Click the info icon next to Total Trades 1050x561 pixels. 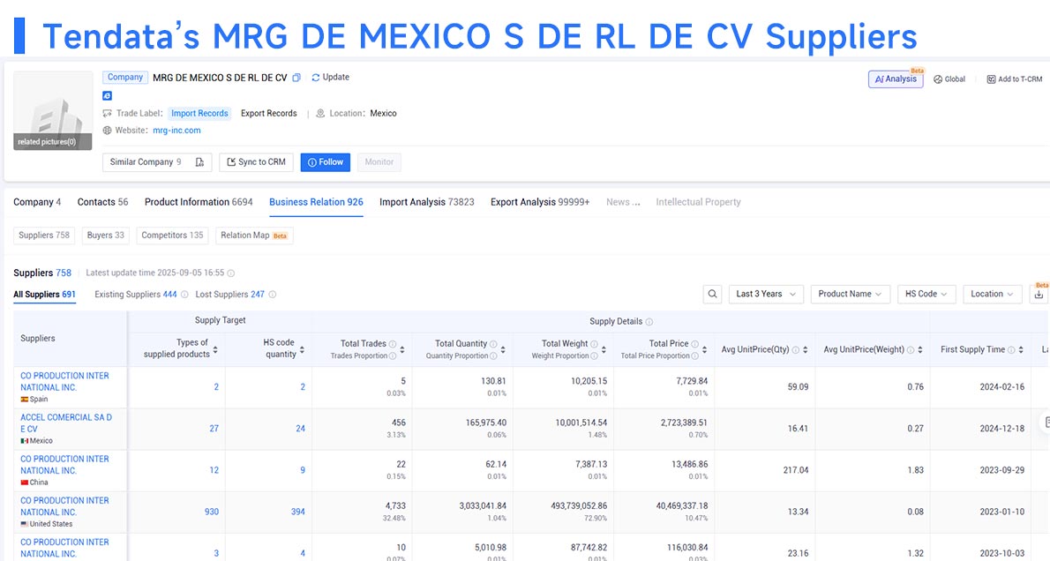click(393, 344)
